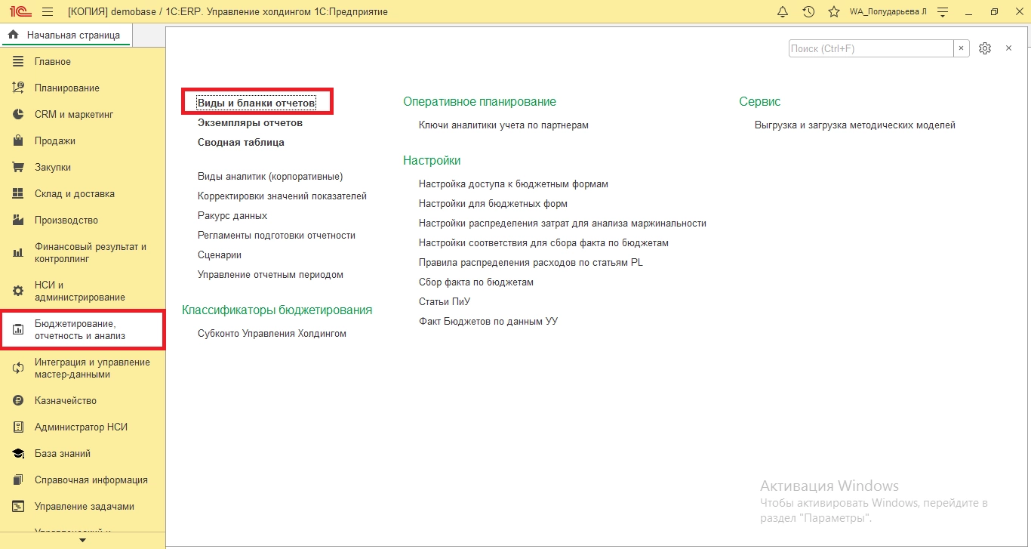Click the Управление задачами icon
Viewport: 1031px width, 549px height.
pos(18,506)
